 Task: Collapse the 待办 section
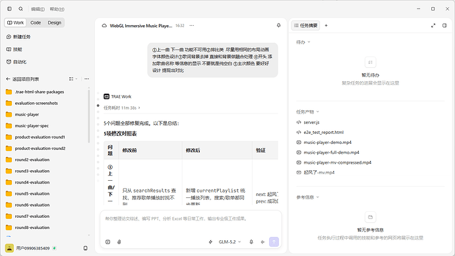point(303,42)
